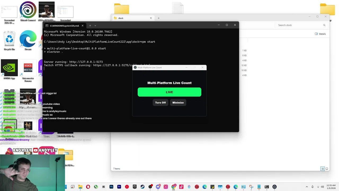Select Ubisoft Connect desktop shortcut
Screen dimensions: 339x191
(x=28, y=11)
